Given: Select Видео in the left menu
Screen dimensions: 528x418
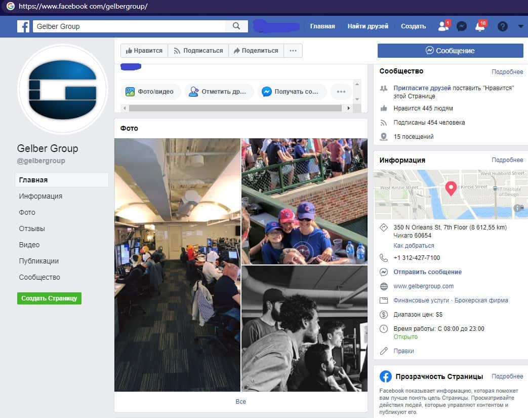Looking at the screenshot, I should pyautogui.click(x=29, y=245).
